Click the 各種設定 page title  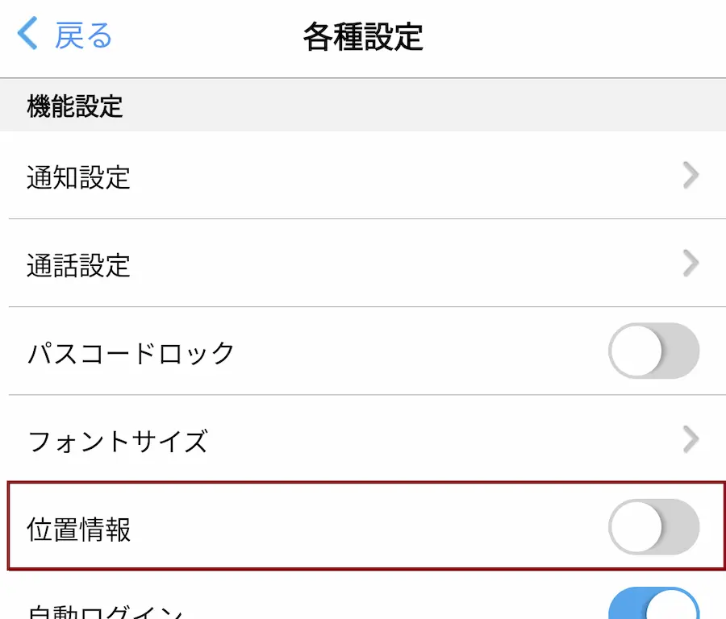[363, 36]
